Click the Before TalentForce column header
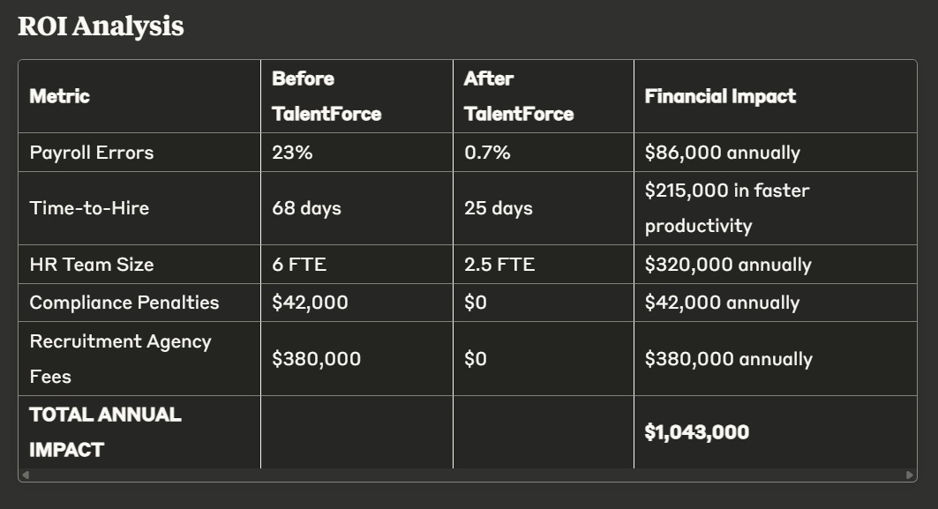Image resolution: width=938 pixels, height=509 pixels. (357, 96)
